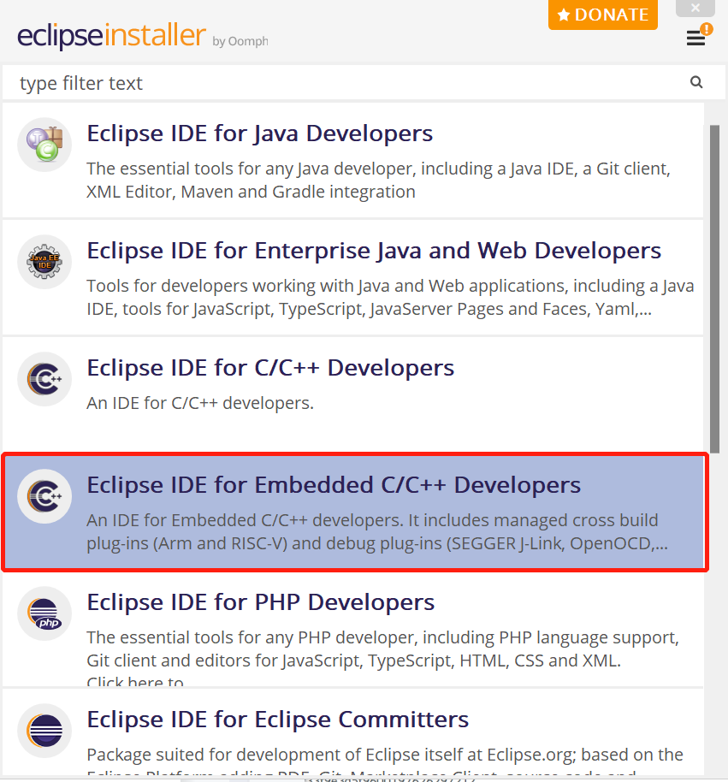Click the C/C++ Developers package icon
This screenshot has width=728, height=782.
tap(44, 379)
